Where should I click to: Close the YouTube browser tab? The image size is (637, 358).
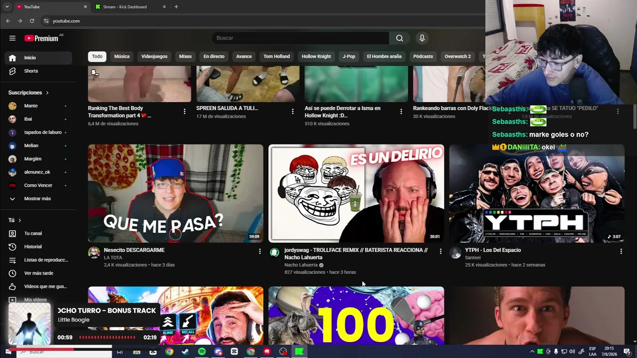click(x=85, y=7)
